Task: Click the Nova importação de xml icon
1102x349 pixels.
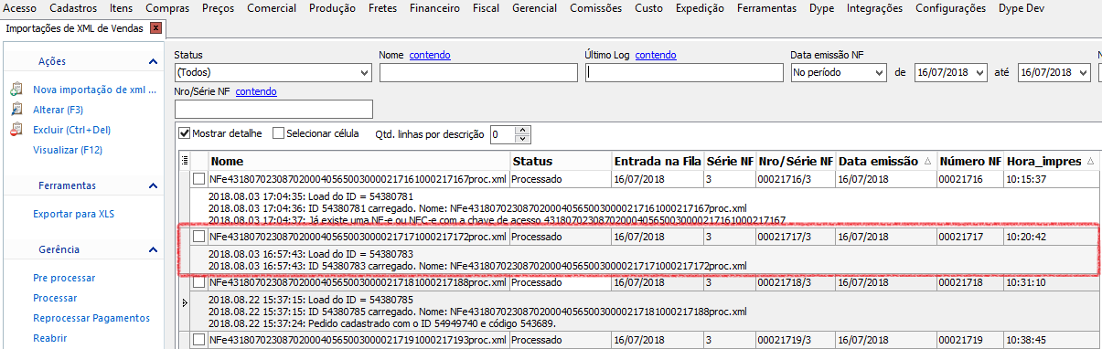Action: point(16,90)
